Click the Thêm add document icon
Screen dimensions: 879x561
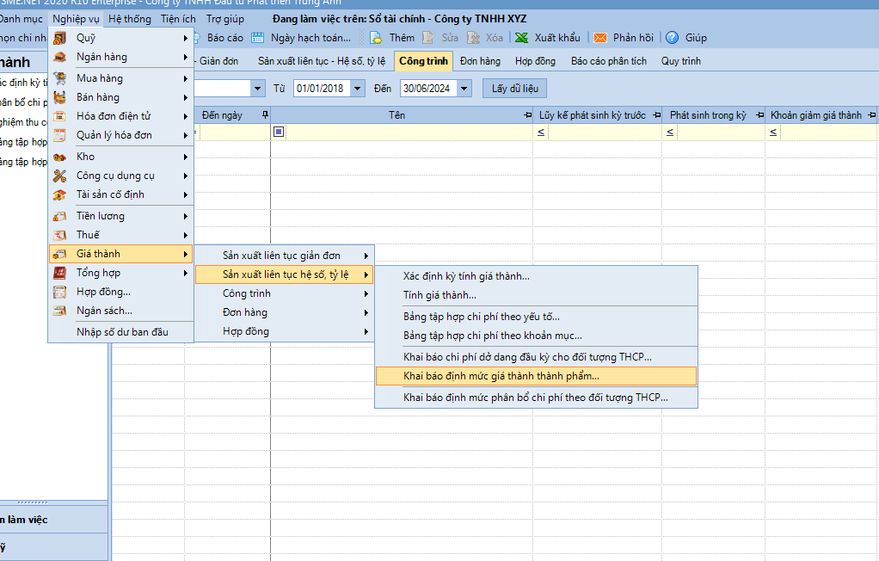pos(376,38)
